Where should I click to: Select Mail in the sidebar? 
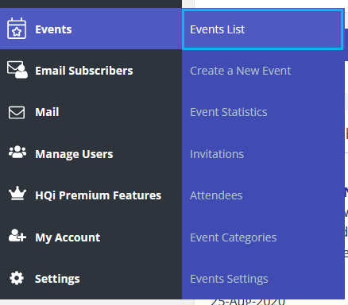[x=91, y=112]
